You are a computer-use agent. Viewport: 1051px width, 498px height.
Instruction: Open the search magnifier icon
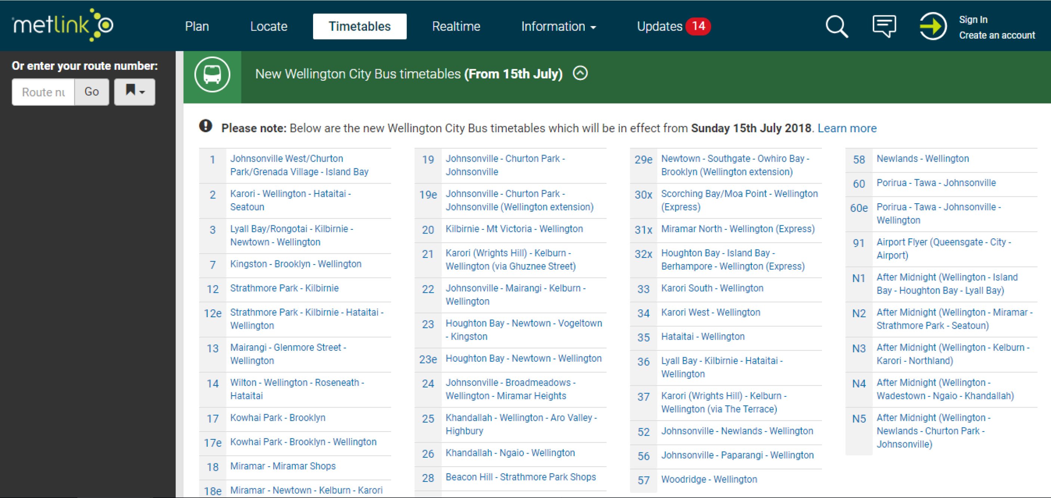[837, 27]
